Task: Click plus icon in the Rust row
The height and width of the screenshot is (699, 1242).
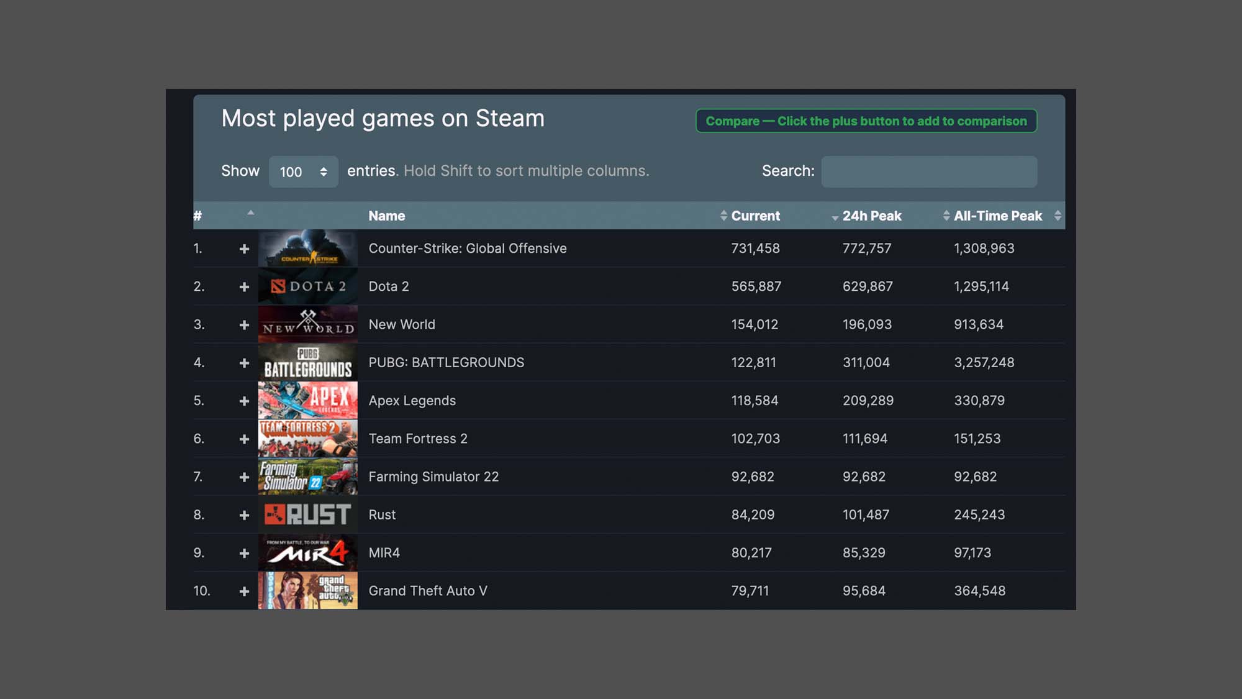Action: click(x=244, y=515)
